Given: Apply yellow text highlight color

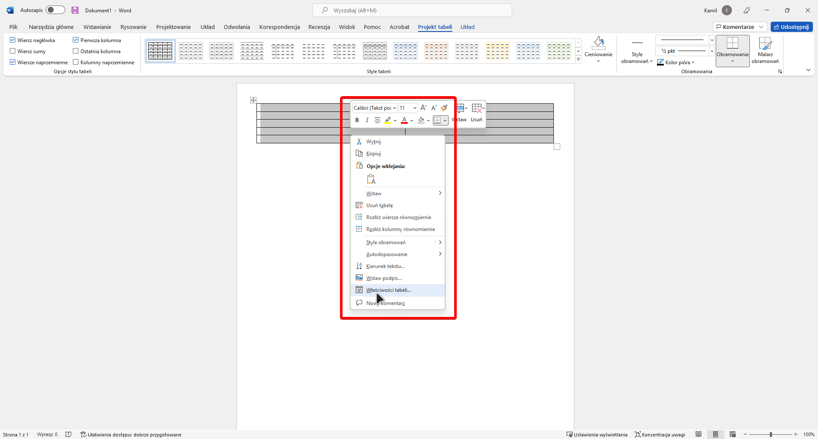Looking at the screenshot, I should tap(388, 120).
